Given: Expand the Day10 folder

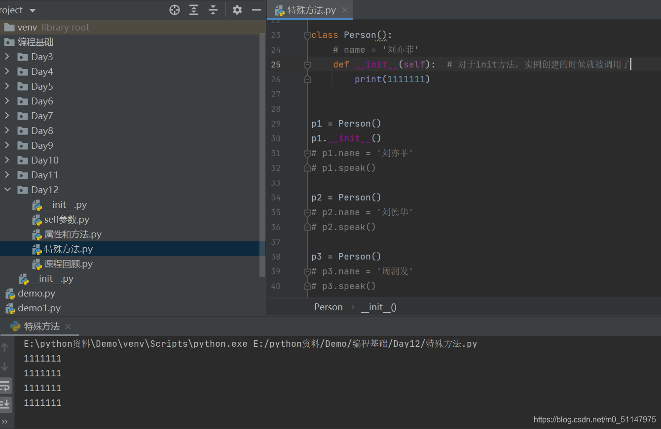Looking at the screenshot, I should pos(7,160).
